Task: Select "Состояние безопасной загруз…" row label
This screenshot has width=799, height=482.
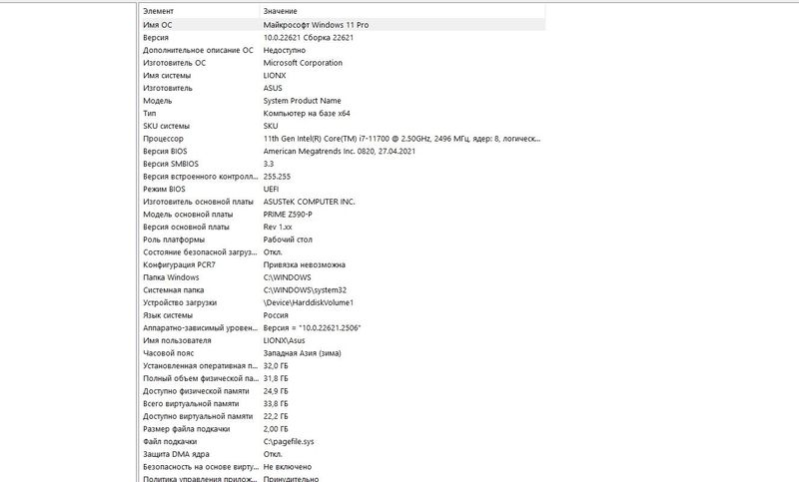Action: (x=201, y=251)
